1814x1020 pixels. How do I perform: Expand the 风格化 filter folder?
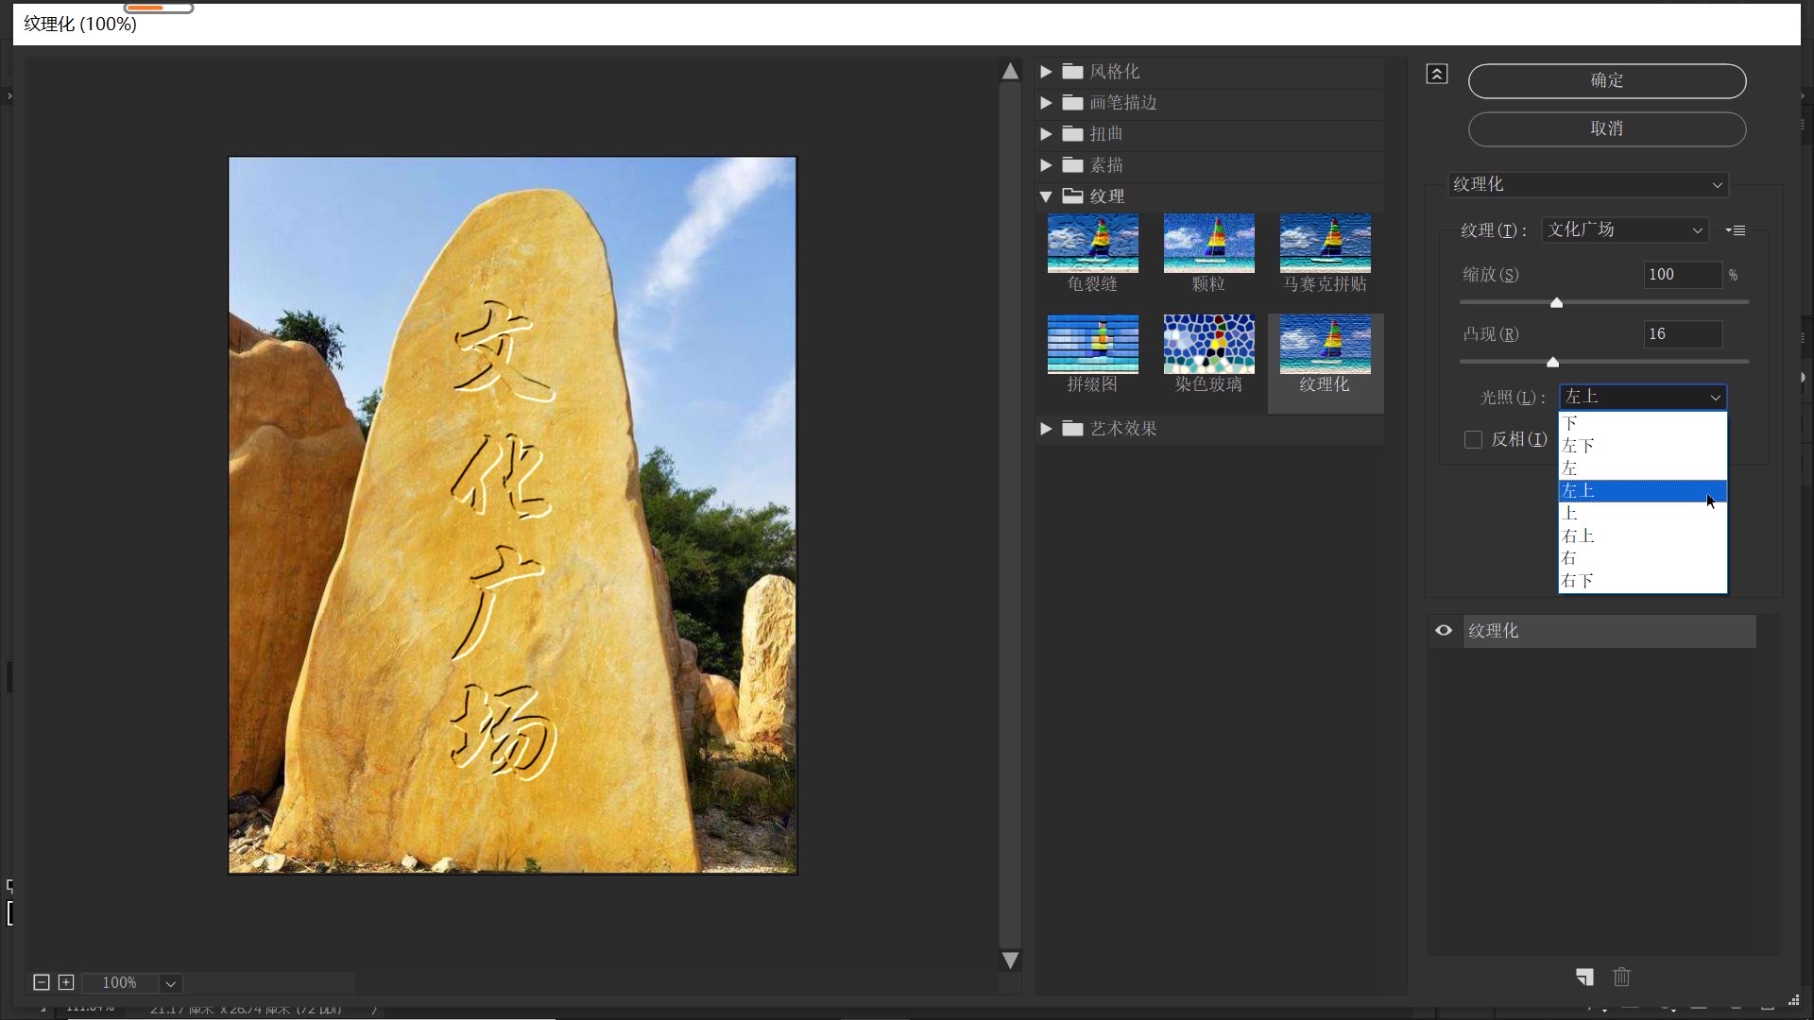(x=1046, y=72)
